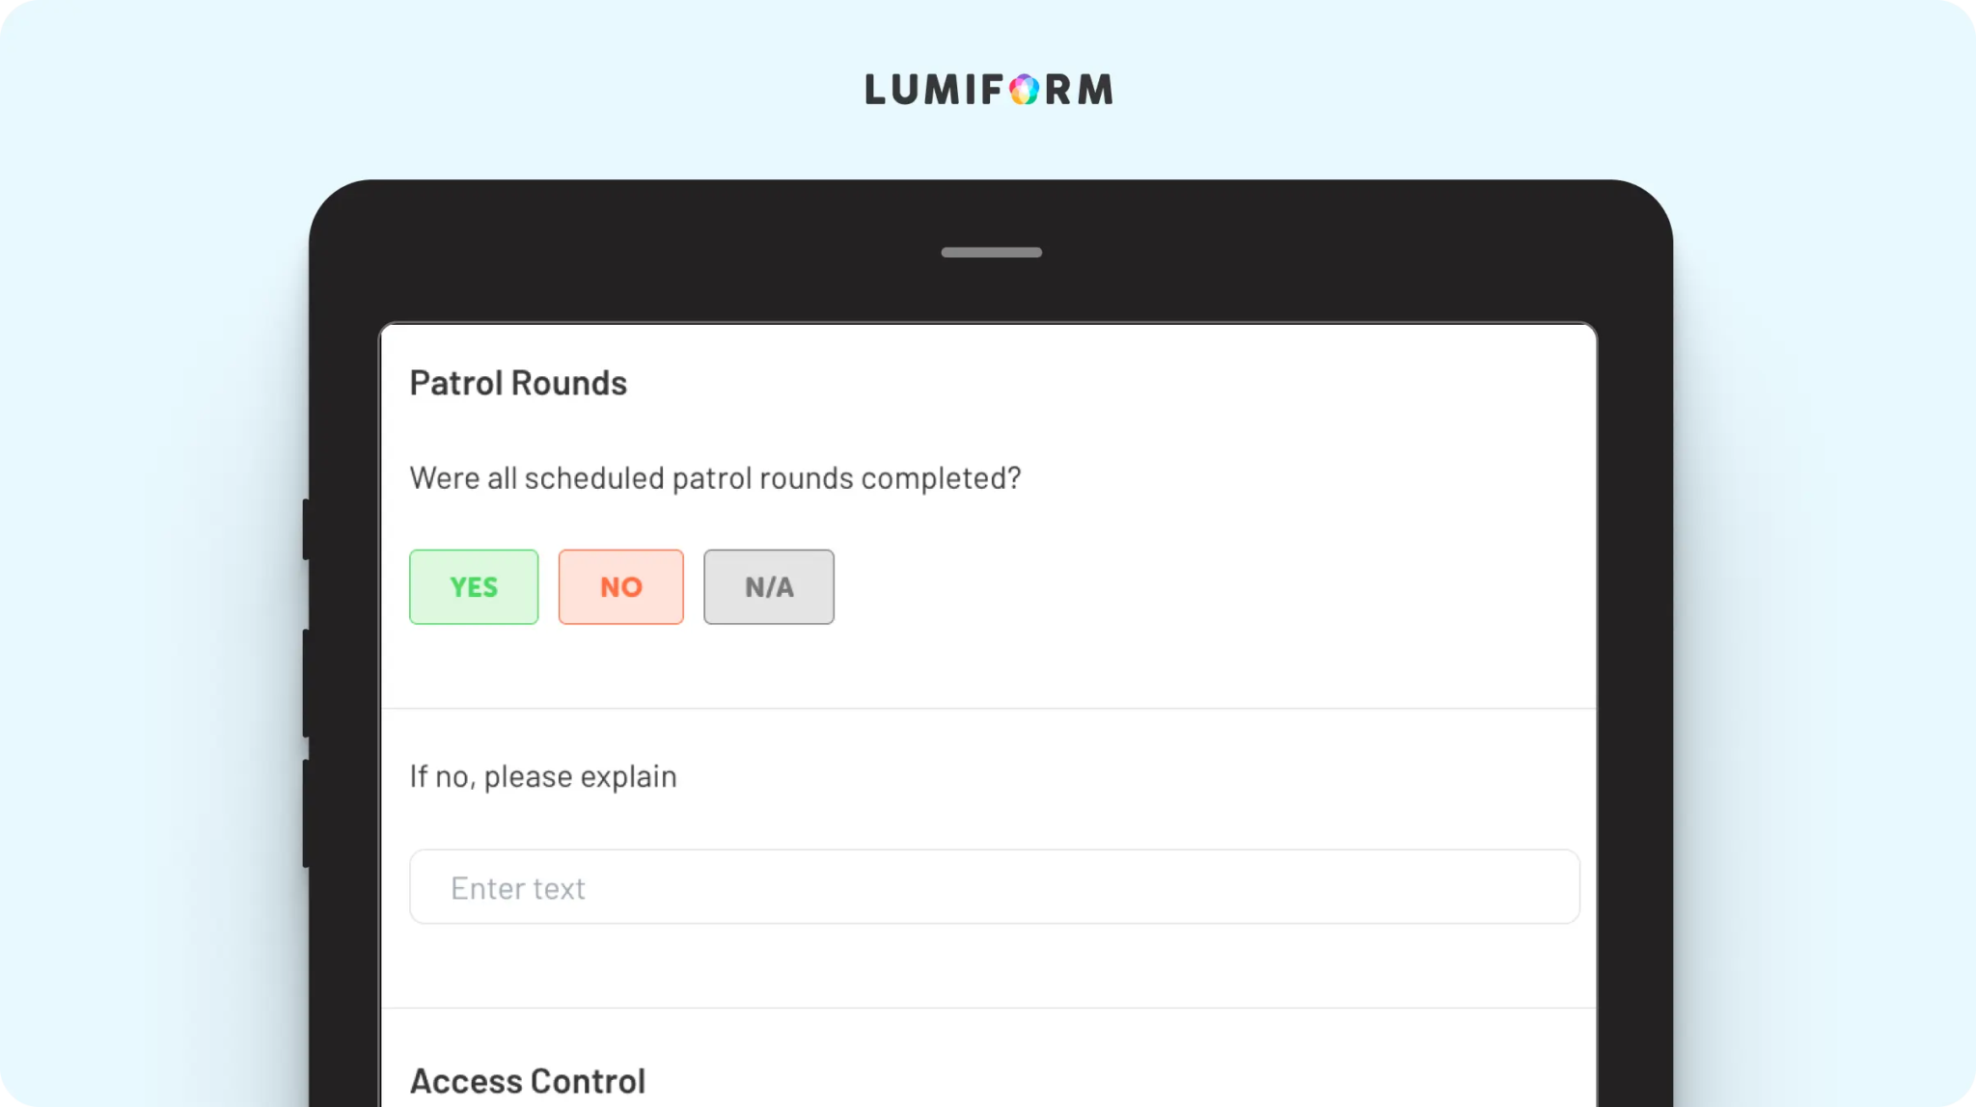1976x1107 pixels.
Task: Select the green YES answer
Action: point(474,586)
